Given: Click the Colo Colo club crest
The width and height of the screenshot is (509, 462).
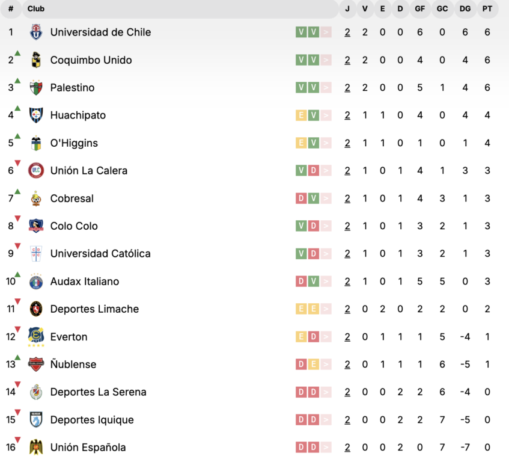Looking at the screenshot, I should [36, 226].
